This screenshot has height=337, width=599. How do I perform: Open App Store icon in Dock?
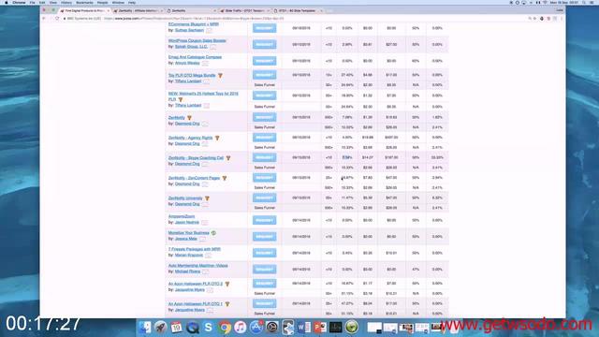256,327
